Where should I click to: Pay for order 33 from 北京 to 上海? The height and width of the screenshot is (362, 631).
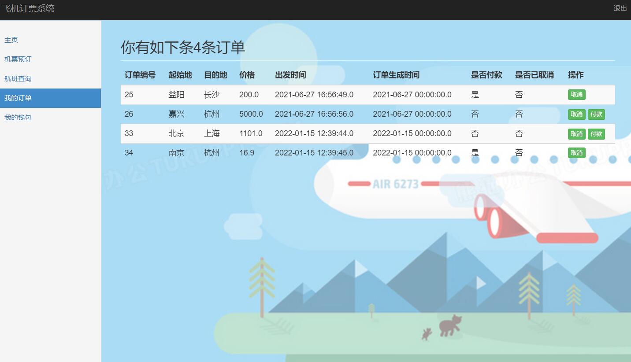tap(596, 133)
